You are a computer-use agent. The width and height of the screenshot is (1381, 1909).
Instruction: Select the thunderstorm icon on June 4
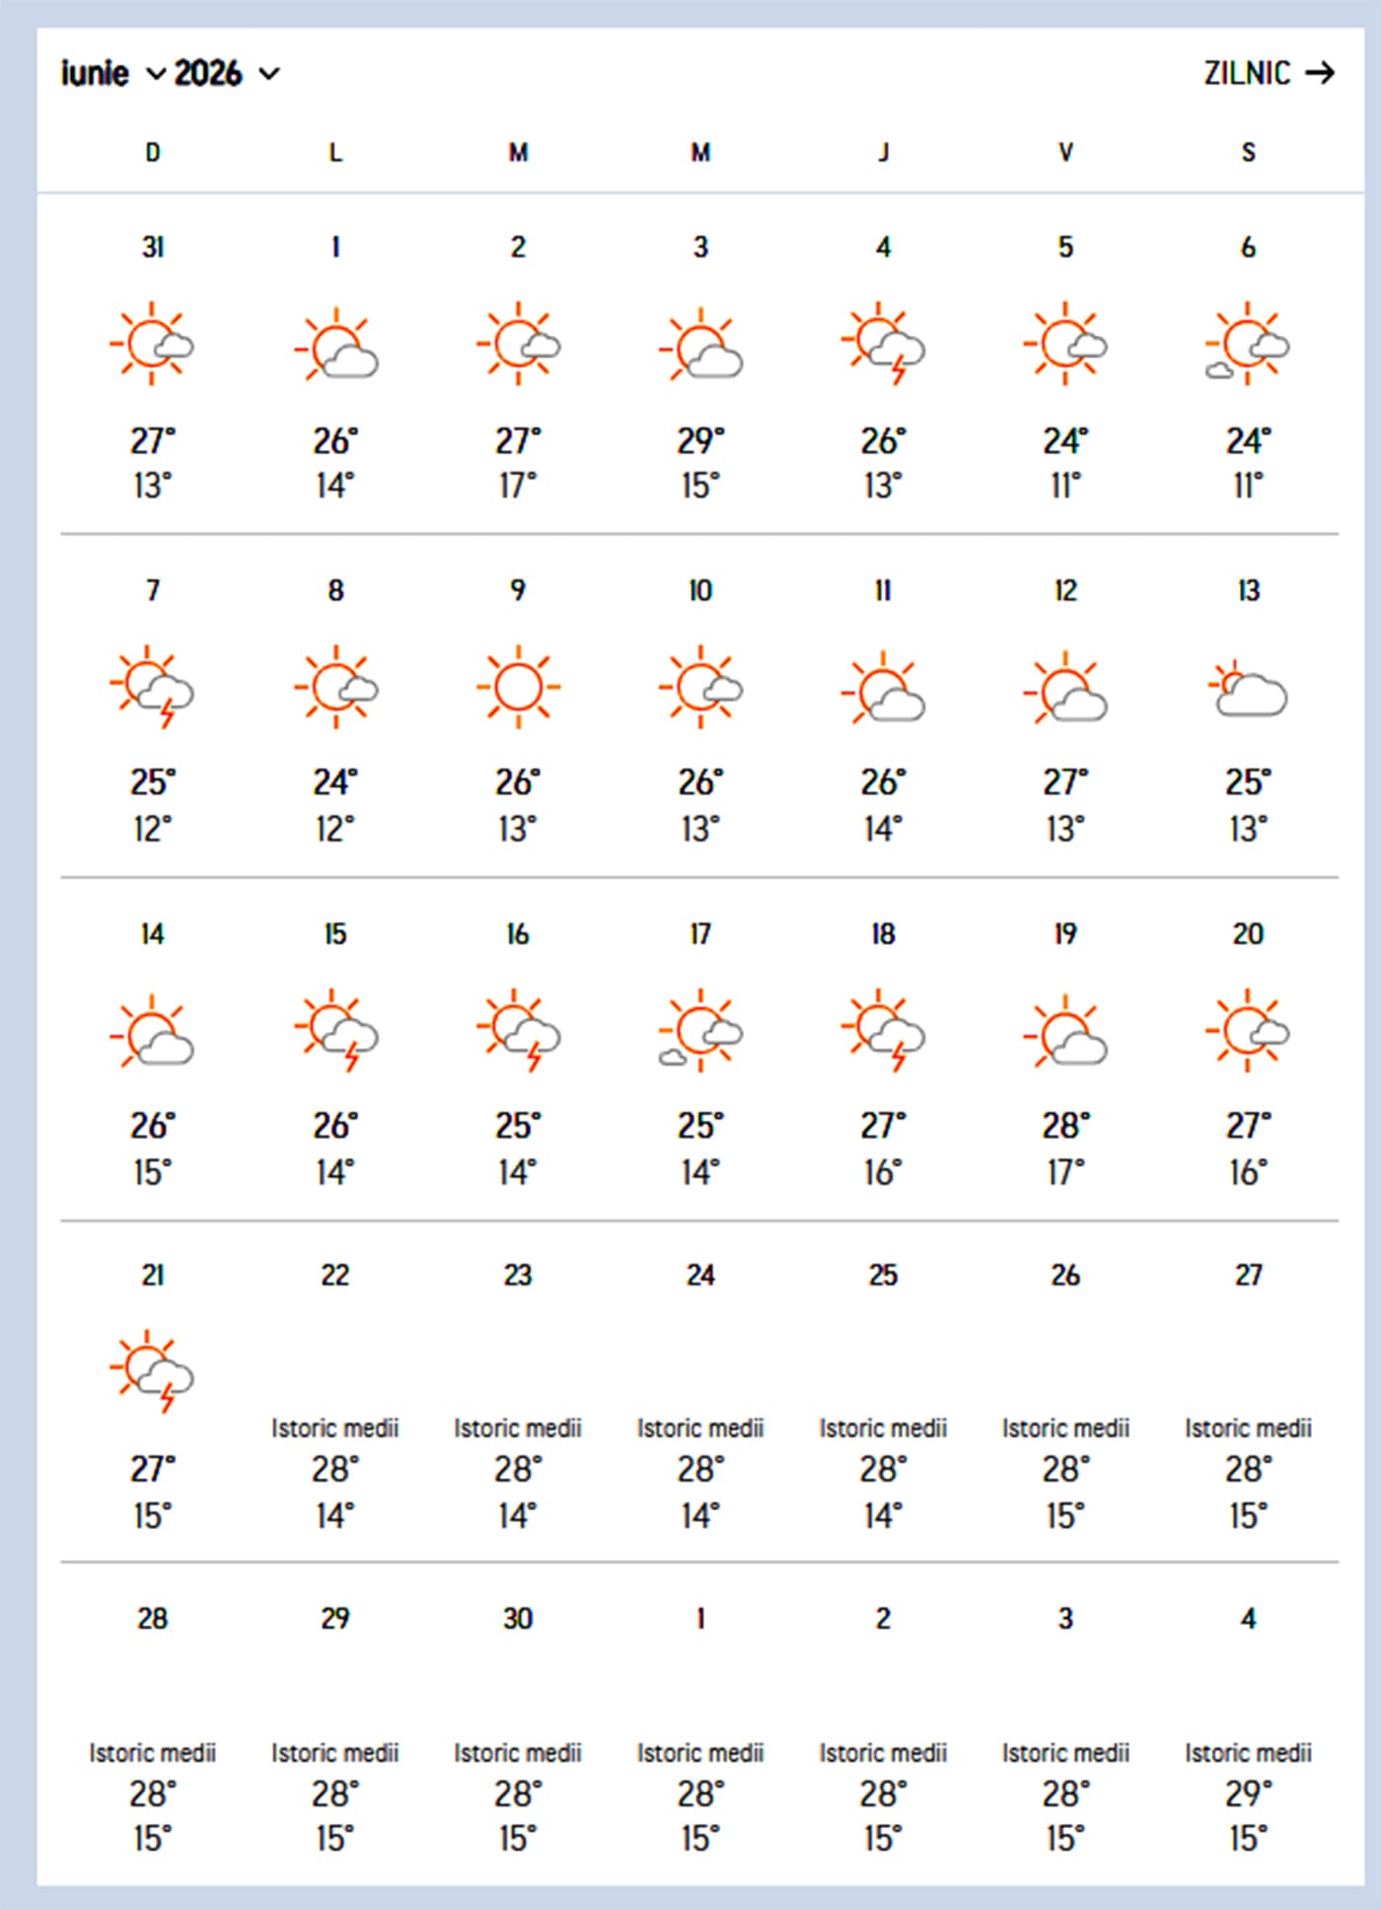point(883,345)
